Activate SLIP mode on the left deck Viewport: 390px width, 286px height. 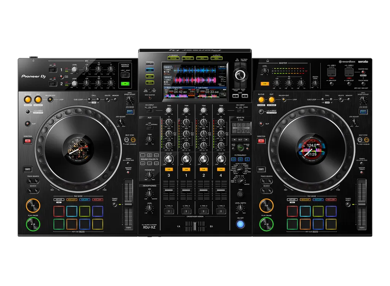27,124
